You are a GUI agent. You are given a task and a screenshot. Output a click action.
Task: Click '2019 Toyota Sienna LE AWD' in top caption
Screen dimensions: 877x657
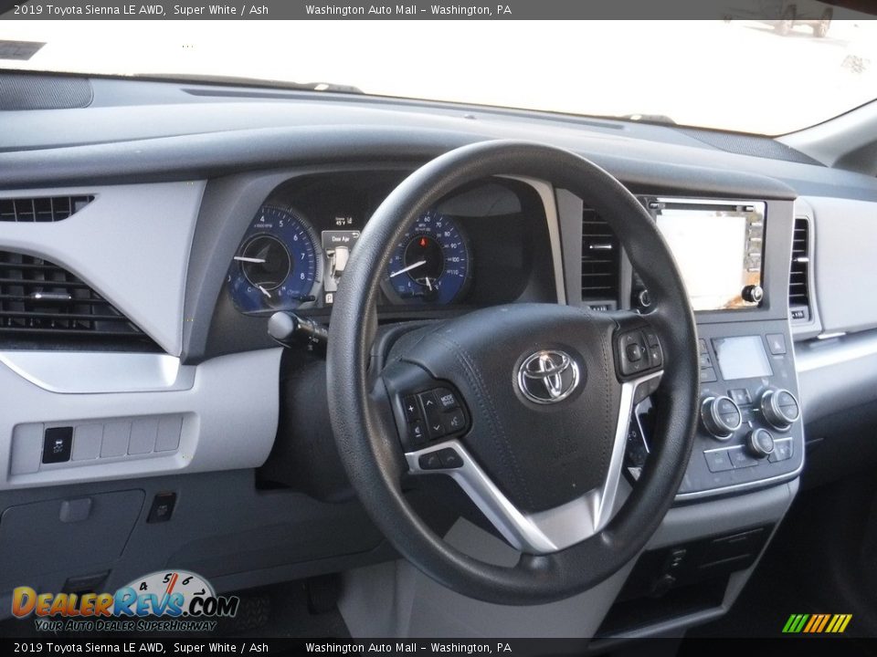(x=89, y=9)
